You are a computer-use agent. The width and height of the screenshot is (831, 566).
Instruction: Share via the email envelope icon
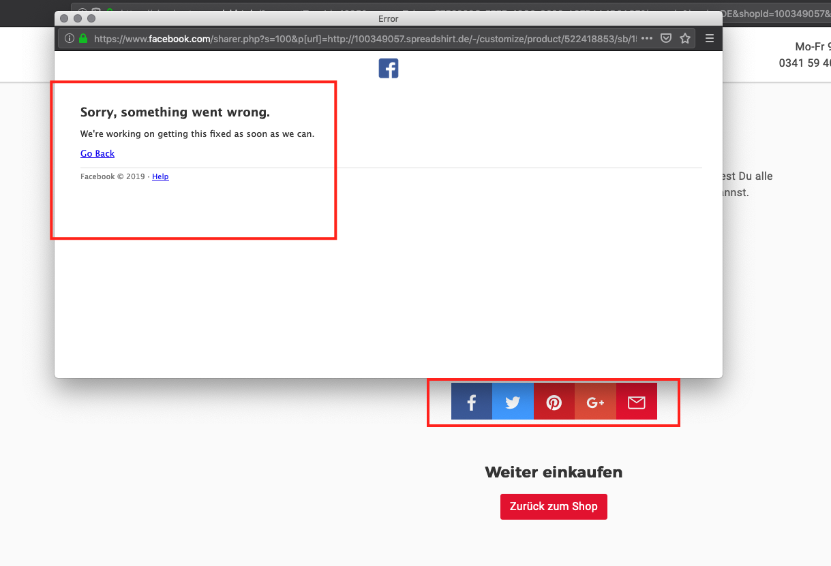(636, 402)
